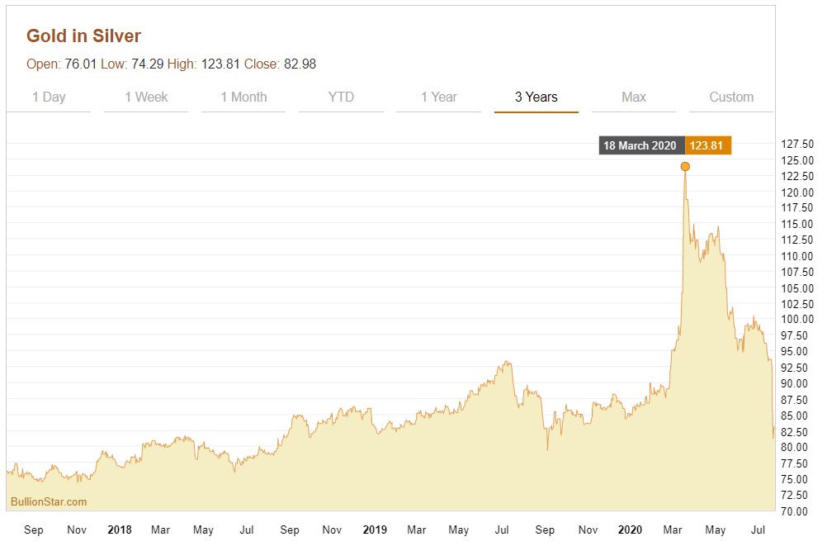Switch chart to Max range
This screenshot has width=827, height=551.
(x=634, y=97)
